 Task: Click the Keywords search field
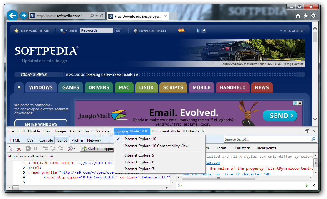point(96,30)
